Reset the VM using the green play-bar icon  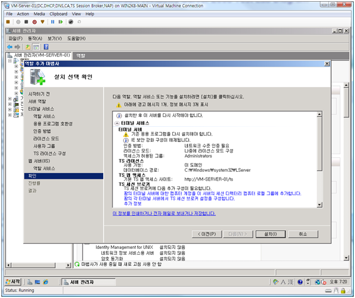click(60, 22)
